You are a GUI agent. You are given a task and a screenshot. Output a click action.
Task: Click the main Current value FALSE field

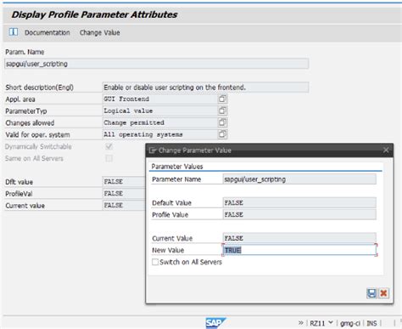click(x=124, y=206)
